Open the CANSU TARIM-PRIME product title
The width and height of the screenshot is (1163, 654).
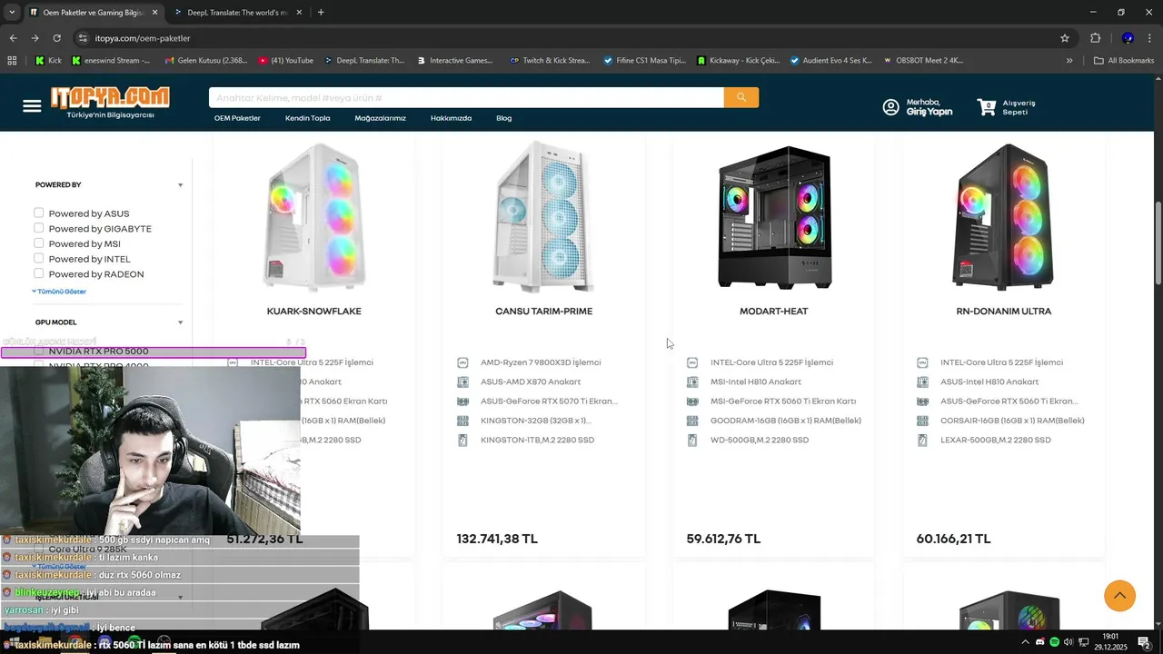pos(543,312)
